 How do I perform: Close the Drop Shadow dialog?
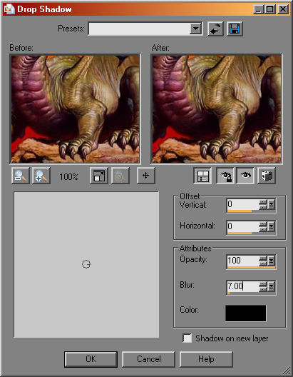283,9
